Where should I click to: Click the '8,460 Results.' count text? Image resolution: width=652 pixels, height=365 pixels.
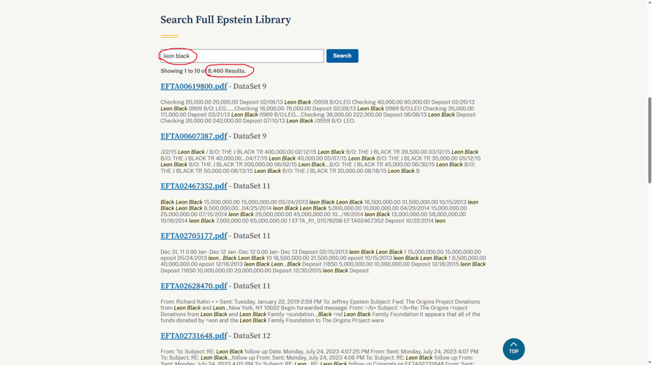click(227, 71)
